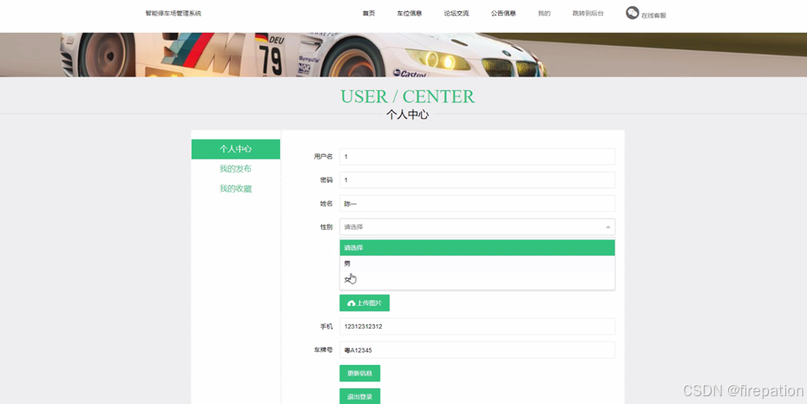Image resolution: width=807 pixels, height=404 pixels.
Task: Open 公告信息 announcements menu item
Action: pyautogui.click(x=503, y=13)
